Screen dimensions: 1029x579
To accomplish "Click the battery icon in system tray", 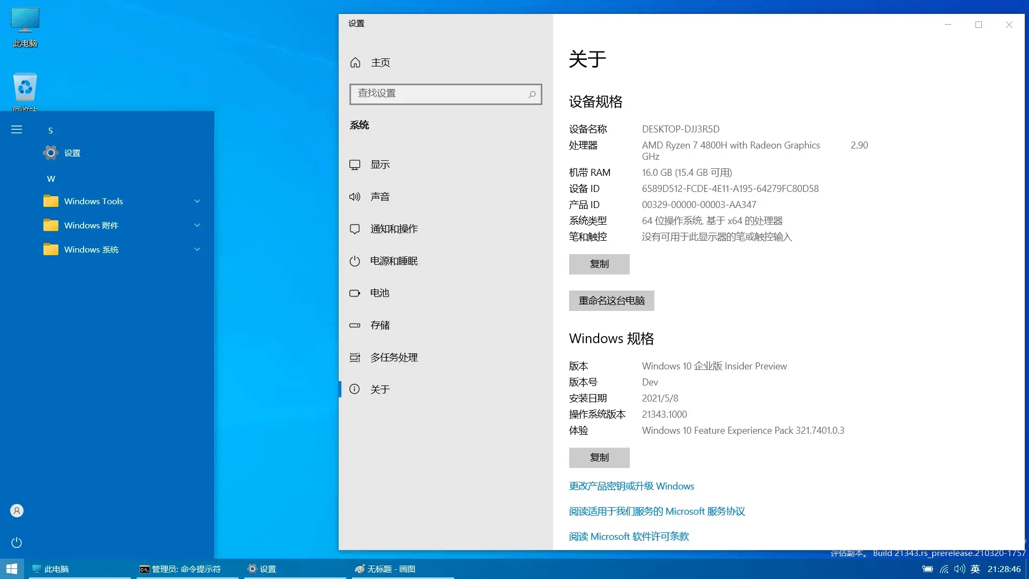I will 928,569.
